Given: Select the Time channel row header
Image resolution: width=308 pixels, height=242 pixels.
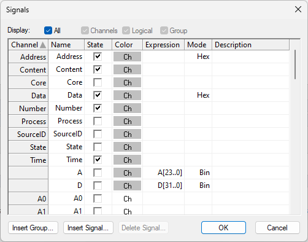Looking at the screenshot, I should 28,160.
